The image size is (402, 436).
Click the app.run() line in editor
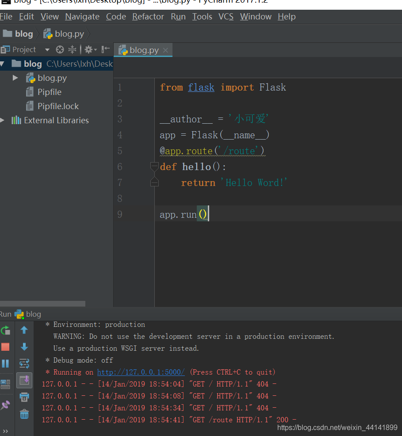coord(184,214)
